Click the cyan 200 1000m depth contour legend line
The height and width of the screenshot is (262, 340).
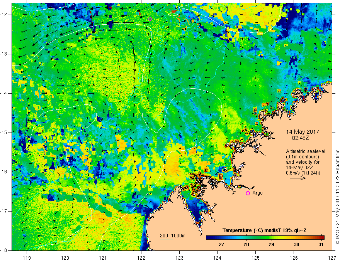tap(167, 240)
